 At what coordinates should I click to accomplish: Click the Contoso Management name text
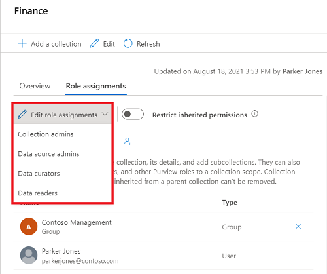pyautogui.click(x=77, y=222)
